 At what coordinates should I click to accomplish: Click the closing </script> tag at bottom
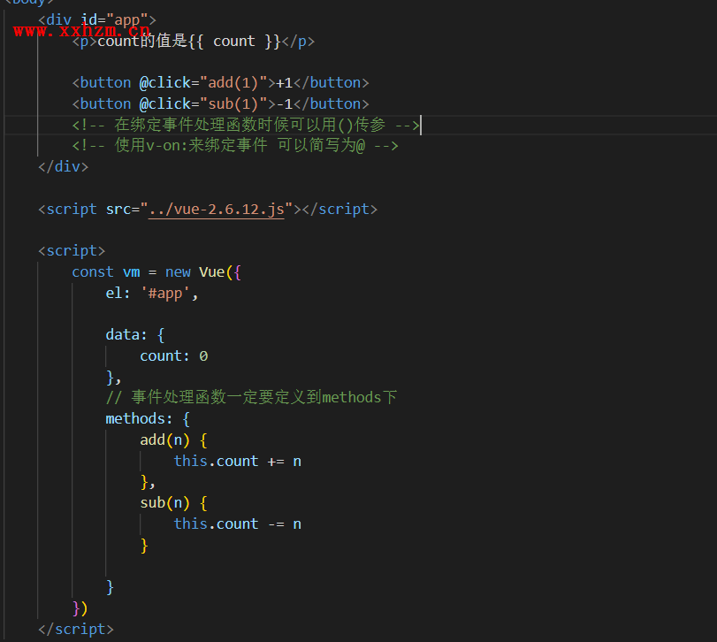coord(76,629)
